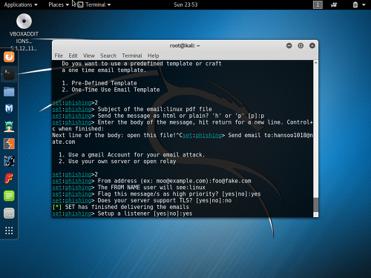Open the Terminal app menu in top bar

94,4
